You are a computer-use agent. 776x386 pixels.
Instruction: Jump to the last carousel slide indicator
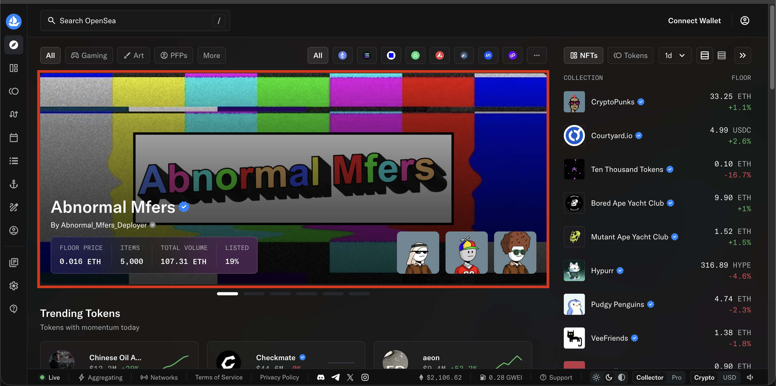point(359,294)
